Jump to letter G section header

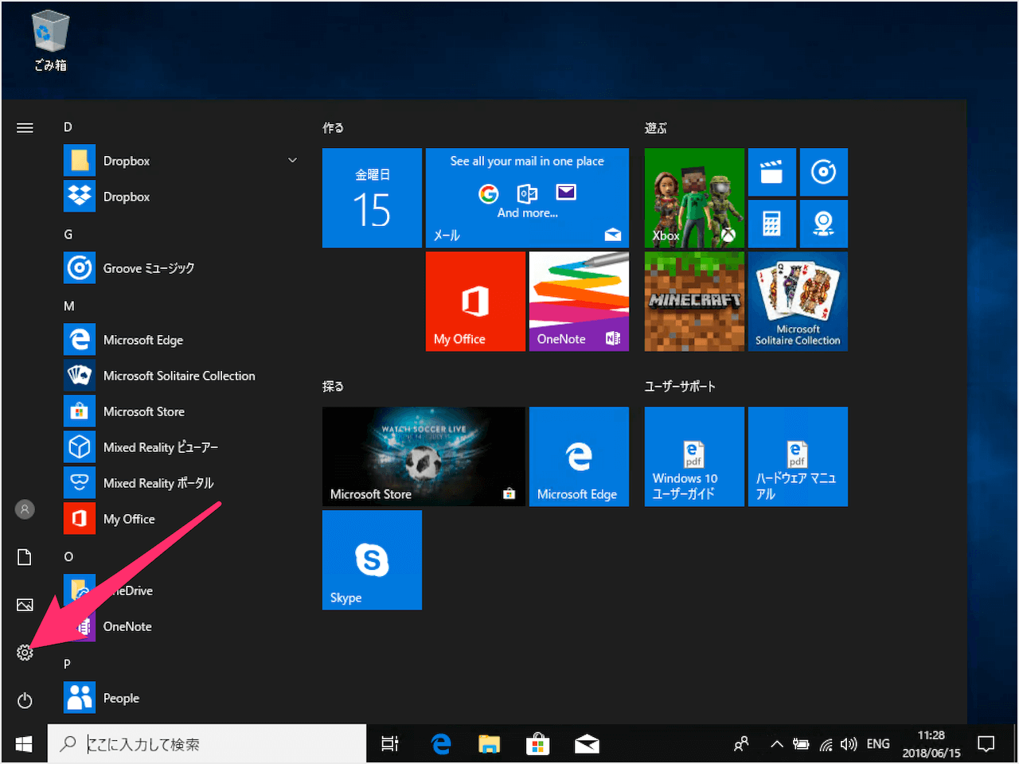68,235
